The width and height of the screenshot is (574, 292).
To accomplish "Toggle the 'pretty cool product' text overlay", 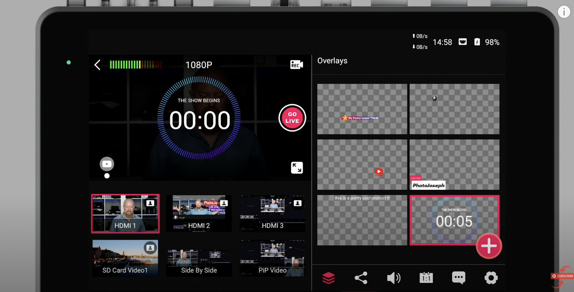I will coord(362,220).
